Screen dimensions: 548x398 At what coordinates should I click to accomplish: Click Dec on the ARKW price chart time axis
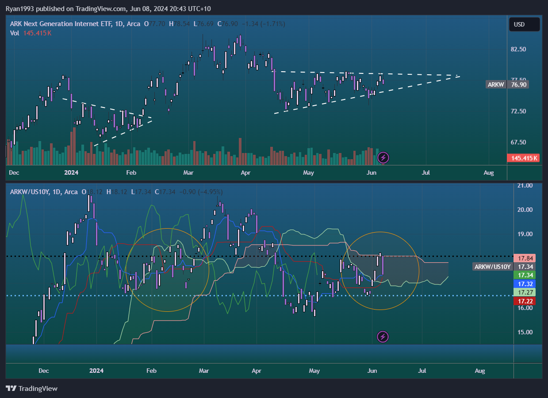(14, 172)
